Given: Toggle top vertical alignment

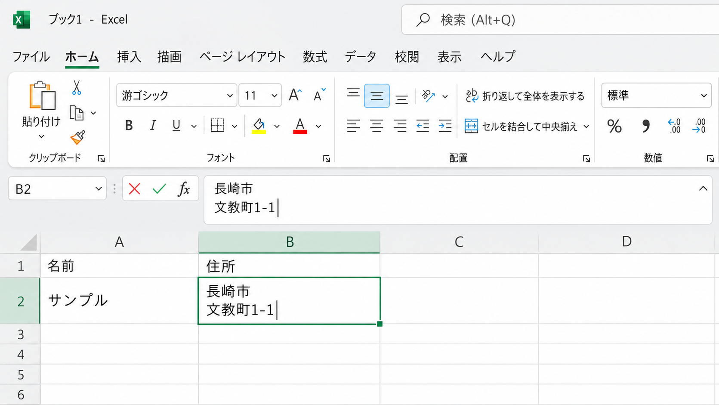Looking at the screenshot, I should point(353,93).
